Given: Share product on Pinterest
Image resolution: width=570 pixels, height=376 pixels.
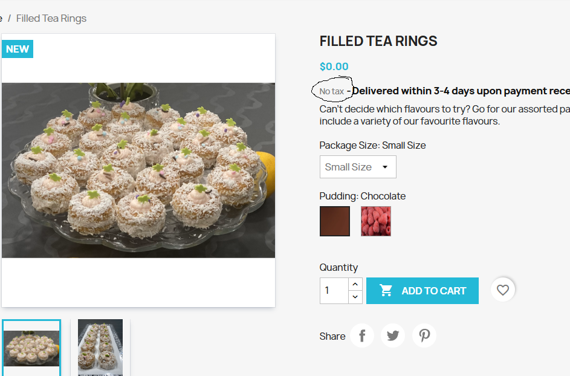Looking at the screenshot, I should click(424, 335).
